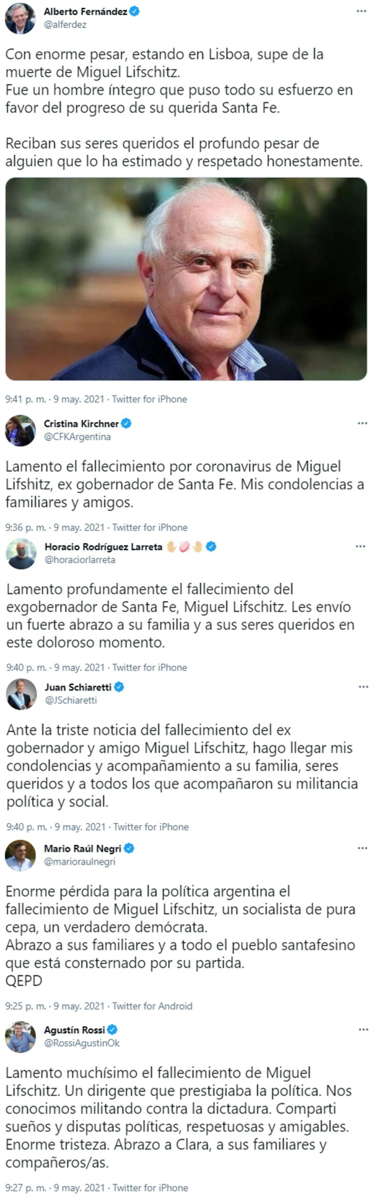Open the @alferdez handle link
The width and height of the screenshot is (374, 1198).
click(x=65, y=25)
